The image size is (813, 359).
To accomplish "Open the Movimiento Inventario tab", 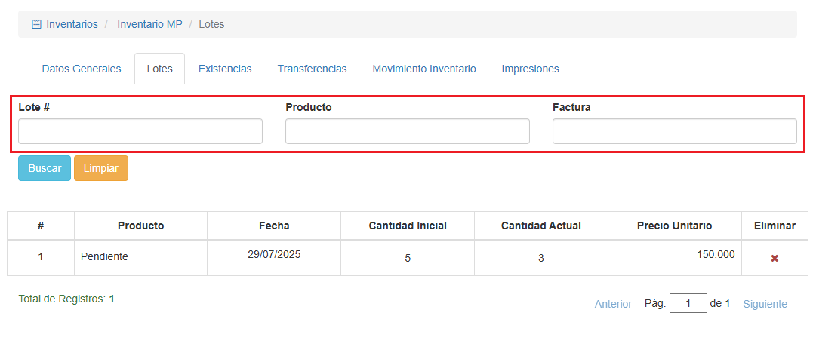I will (424, 69).
